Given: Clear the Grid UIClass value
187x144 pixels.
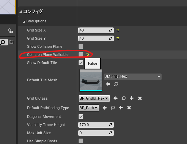Looking at the screenshot, I should coord(140,98).
